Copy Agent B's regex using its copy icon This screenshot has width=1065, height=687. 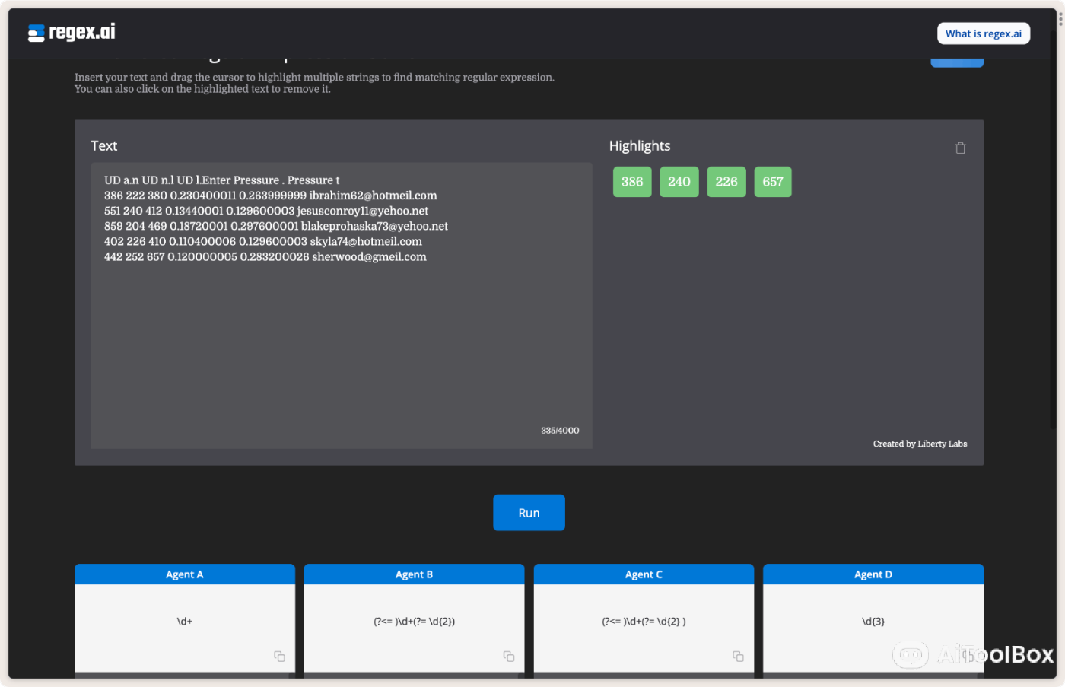click(509, 655)
